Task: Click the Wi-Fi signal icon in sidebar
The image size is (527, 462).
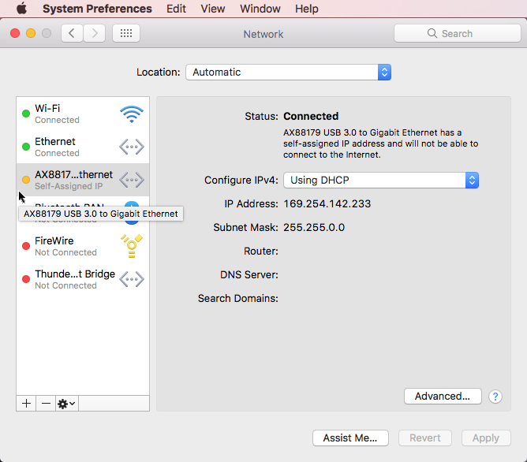Action: [x=131, y=114]
